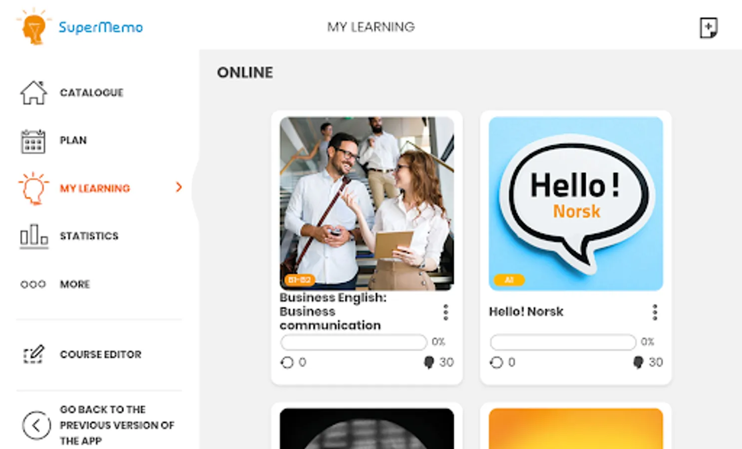The image size is (742, 449).
Task: Open the Statistics bar chart icon
Action: click(x=34, y=236)
